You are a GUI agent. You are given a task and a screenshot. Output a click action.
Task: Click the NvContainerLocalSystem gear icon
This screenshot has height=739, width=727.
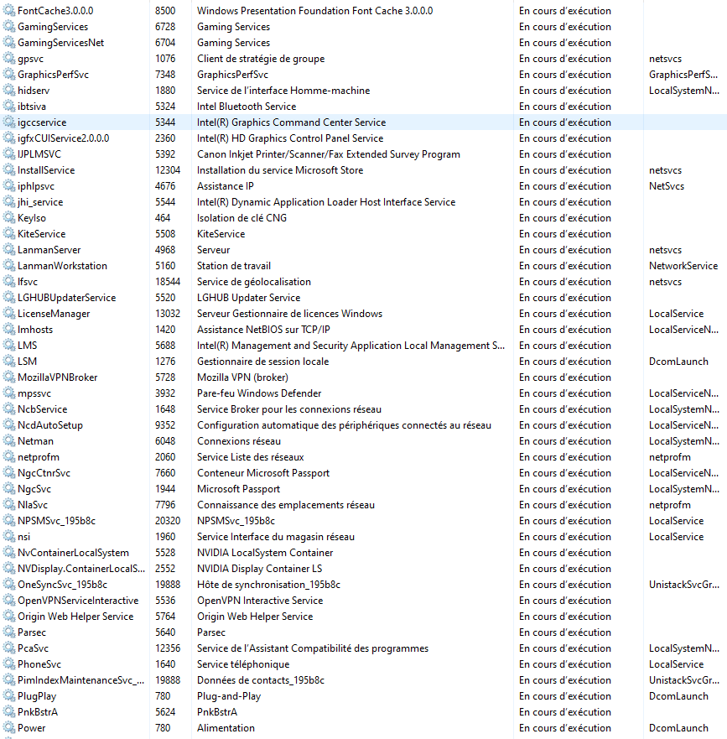click(x=9, y=553)
